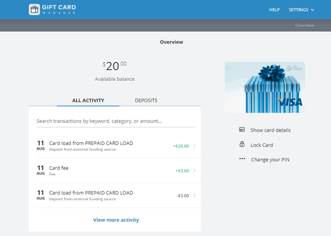Viewport: 331px width, 236px height.
Task: Click the +$3.00 fee amount
Action: click(x=182, y=171)
